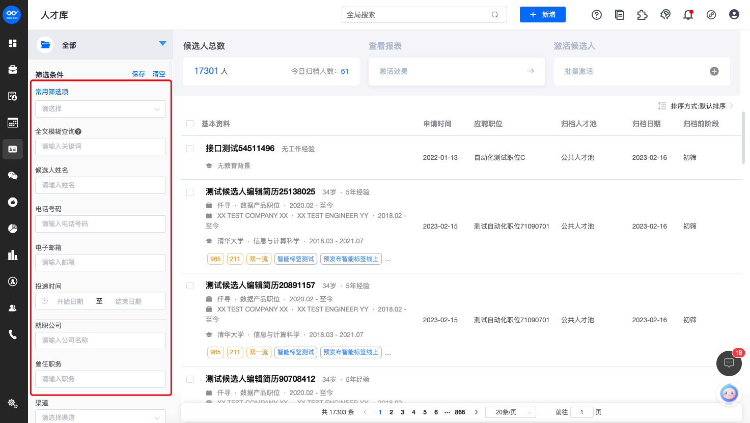Image resolution: width=750 pixels, height=423 pixels.
Task: Click the 电子邮箱 input field
Action: coord(100,263)
